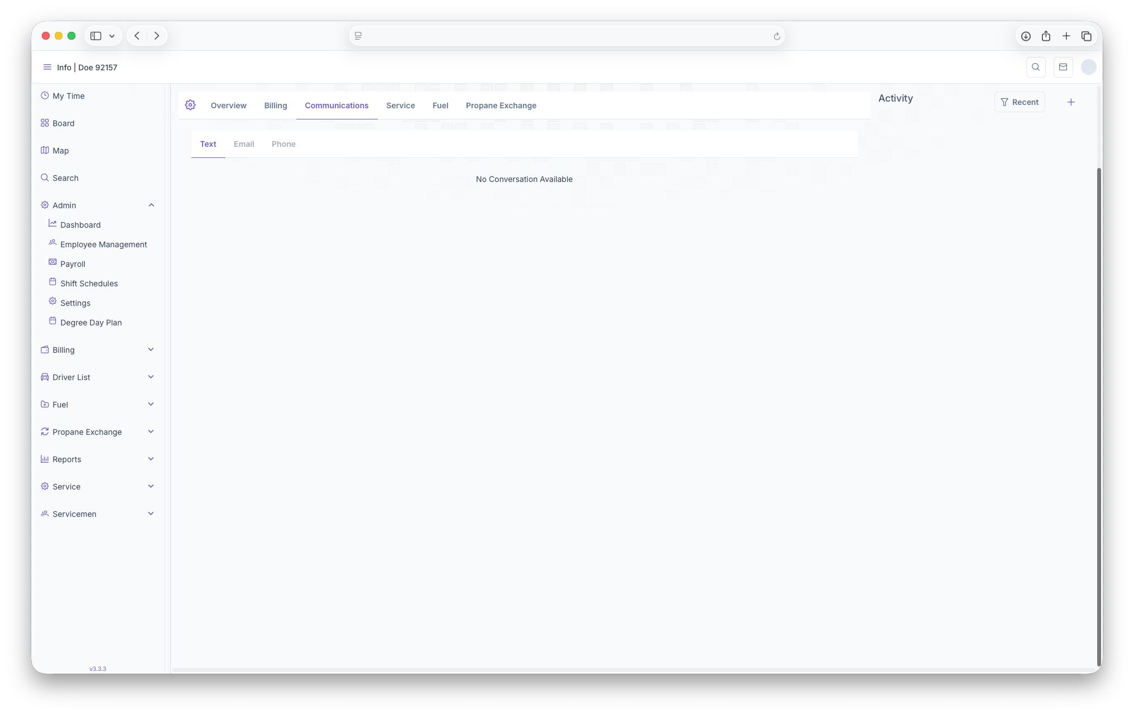1134x715 pixels.
Task: Open Employee Management link
Action: point(103,244)
